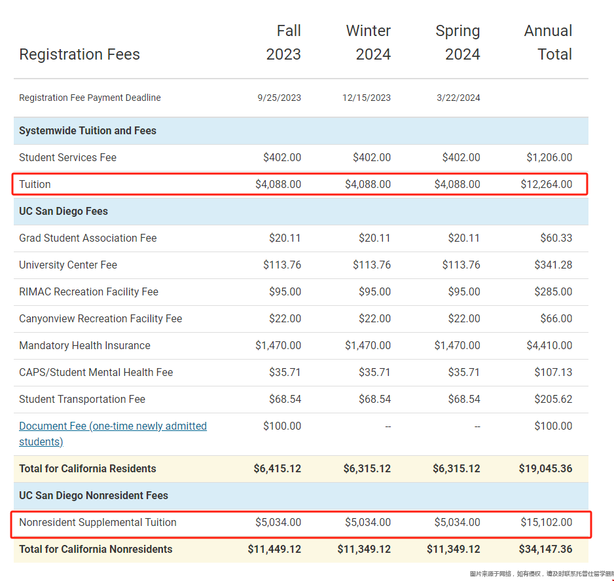This screenshot has width=614, height=581.
Task: Click the 'Student Services Fee' row label
Action: [67, 157]
